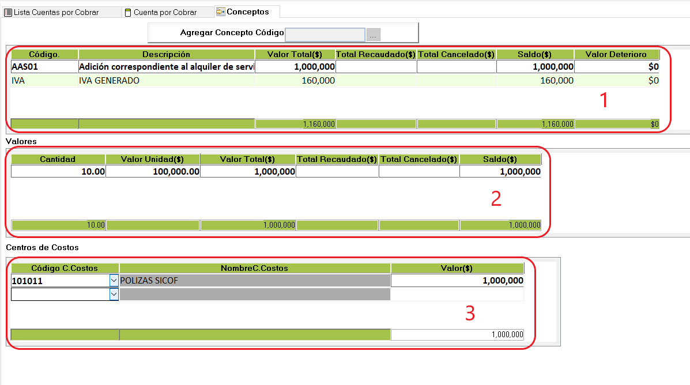This screenshot has width=690, height=385.
Task: Click the Cantidad column header
Action: (x=58, y=159)
